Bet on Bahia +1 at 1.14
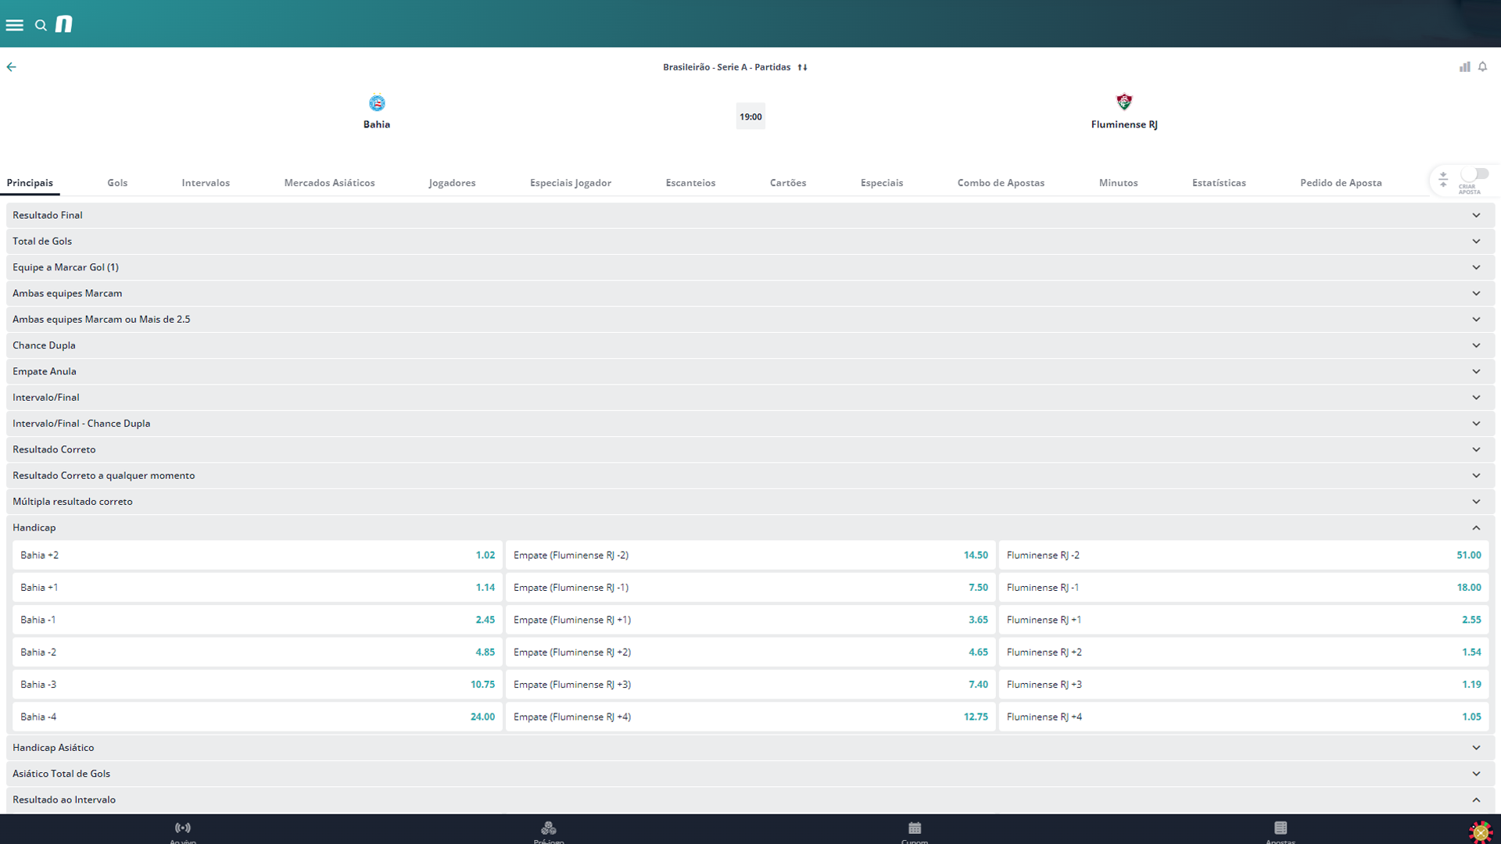The height and width of the screenshot is (844, 1501). click(x=257, y=588)
